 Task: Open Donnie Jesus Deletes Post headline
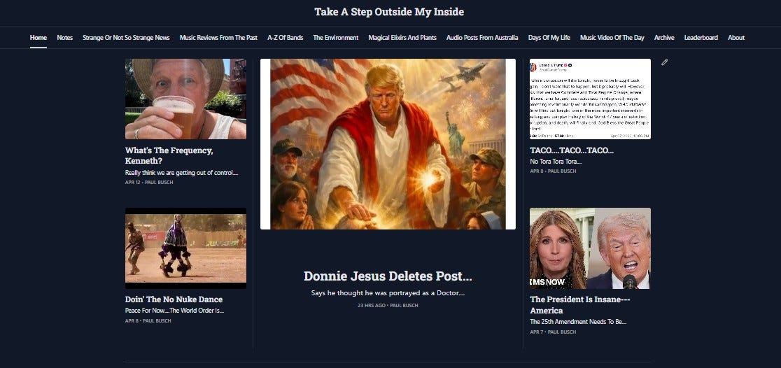point(388,276)
